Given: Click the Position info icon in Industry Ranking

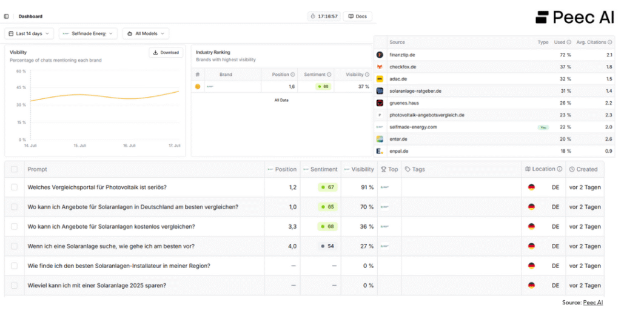Looking at the screenshot, I should tap(293, 75).
